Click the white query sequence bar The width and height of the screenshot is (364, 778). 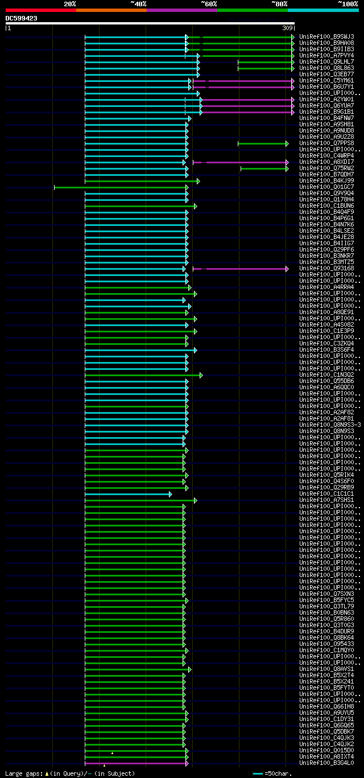(x=150, y=23)
